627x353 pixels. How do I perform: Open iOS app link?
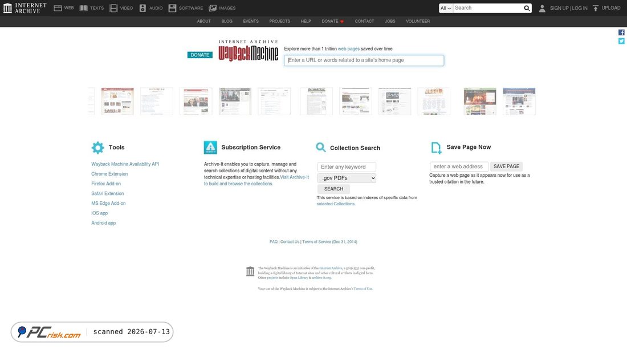100,213
